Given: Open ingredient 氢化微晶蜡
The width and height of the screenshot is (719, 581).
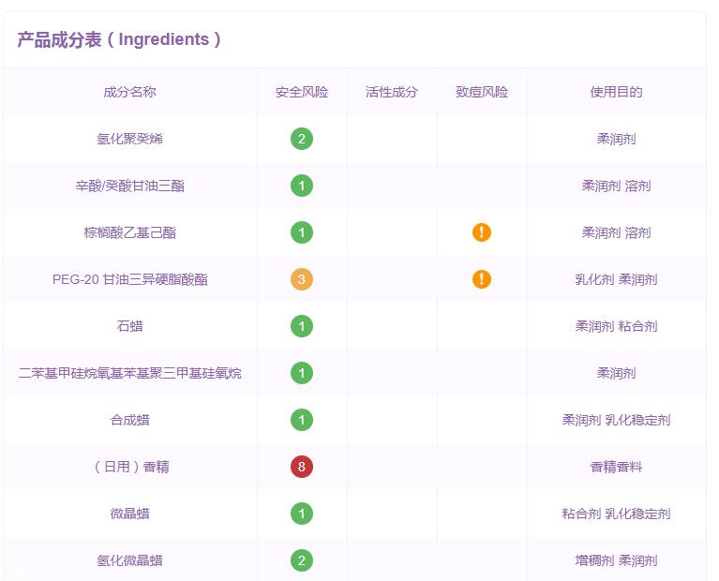Looking at the screenshot, I should click(x=129, y=559).
